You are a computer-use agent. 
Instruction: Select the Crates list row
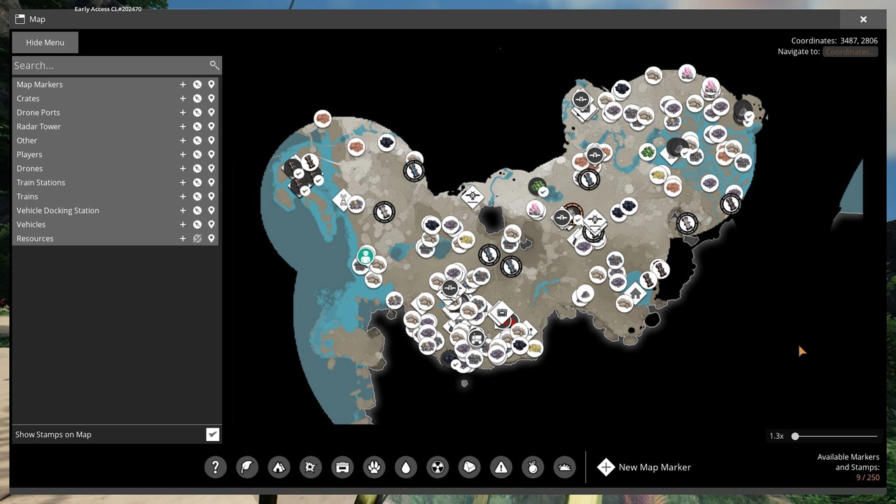pos(115,99)
